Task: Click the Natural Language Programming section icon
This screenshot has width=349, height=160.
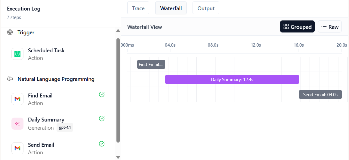Action: pyautogui.click(x=10, y=79)
